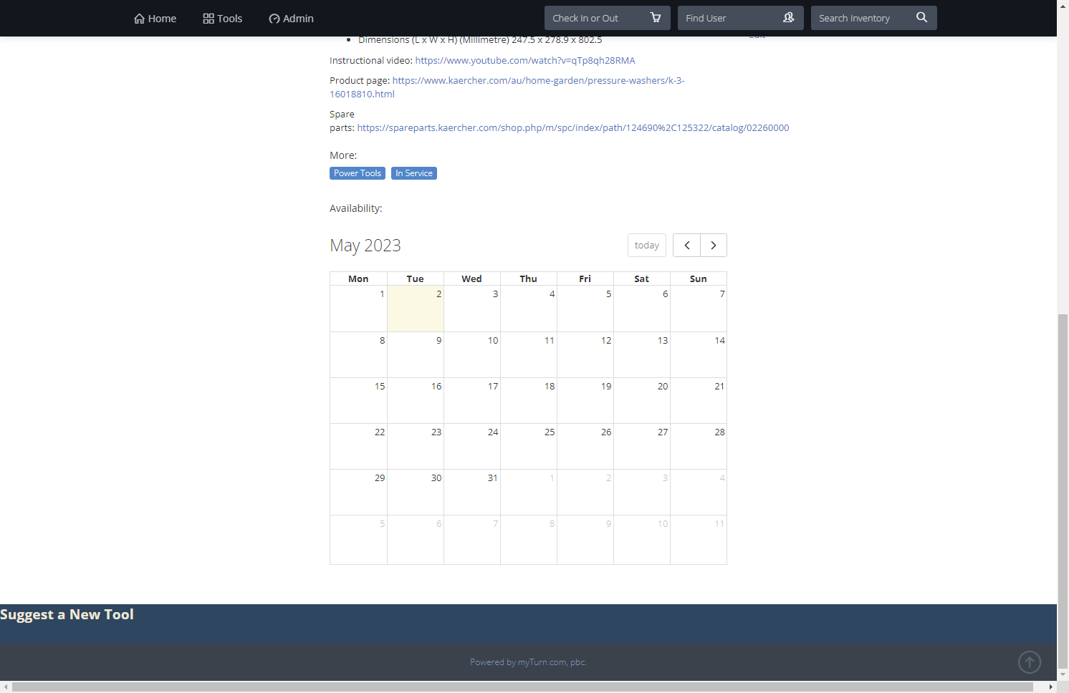
Task: Click the Thu column header
Action: (x=529, y=279)
